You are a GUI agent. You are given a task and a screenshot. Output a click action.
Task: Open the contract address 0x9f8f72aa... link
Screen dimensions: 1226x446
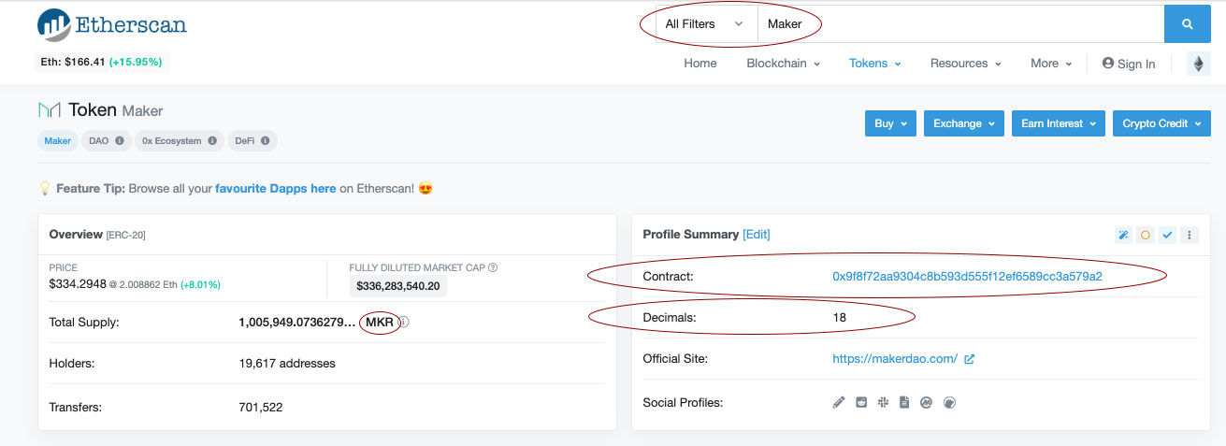(x=967, y=277)
